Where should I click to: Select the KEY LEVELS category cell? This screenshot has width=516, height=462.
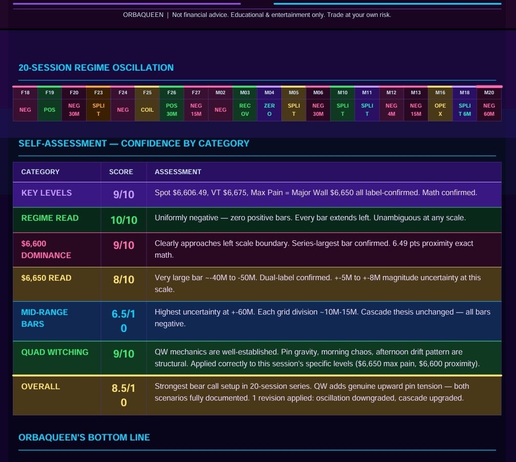point(57,195)
